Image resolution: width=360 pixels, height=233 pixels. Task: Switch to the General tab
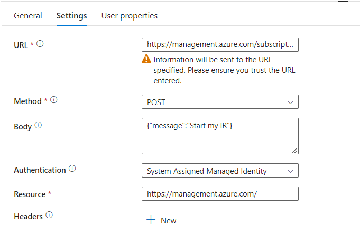pos(28,16)
